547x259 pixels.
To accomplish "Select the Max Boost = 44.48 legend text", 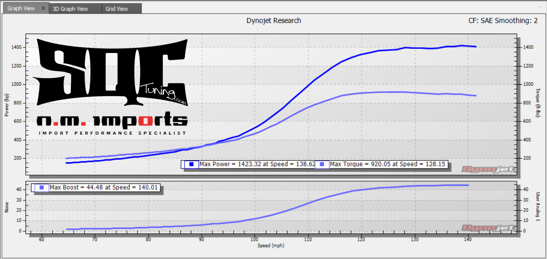I will (104, 187).
